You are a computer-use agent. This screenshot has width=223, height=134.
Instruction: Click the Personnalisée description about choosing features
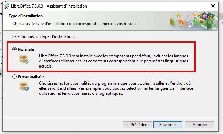click(x=116, y=88)
